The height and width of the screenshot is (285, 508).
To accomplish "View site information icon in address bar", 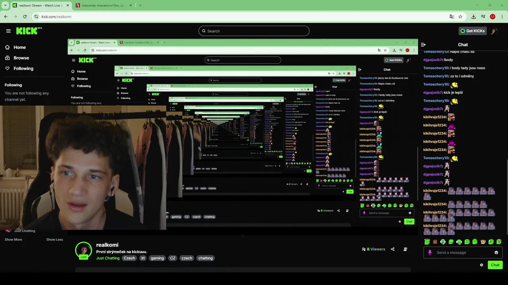I will point(36,17).
